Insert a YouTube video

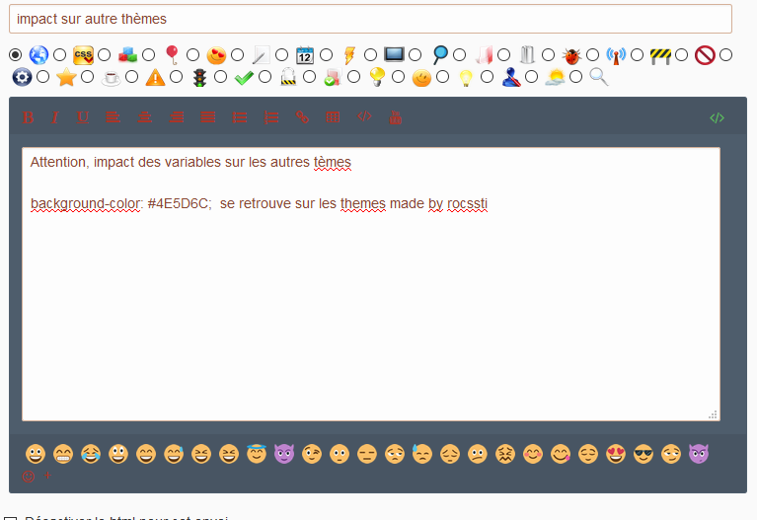point(396,117)
